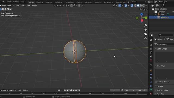174x98 pixels.
Task: Click the viewport zoom magnifier gizmo
Action: (145, 25)
